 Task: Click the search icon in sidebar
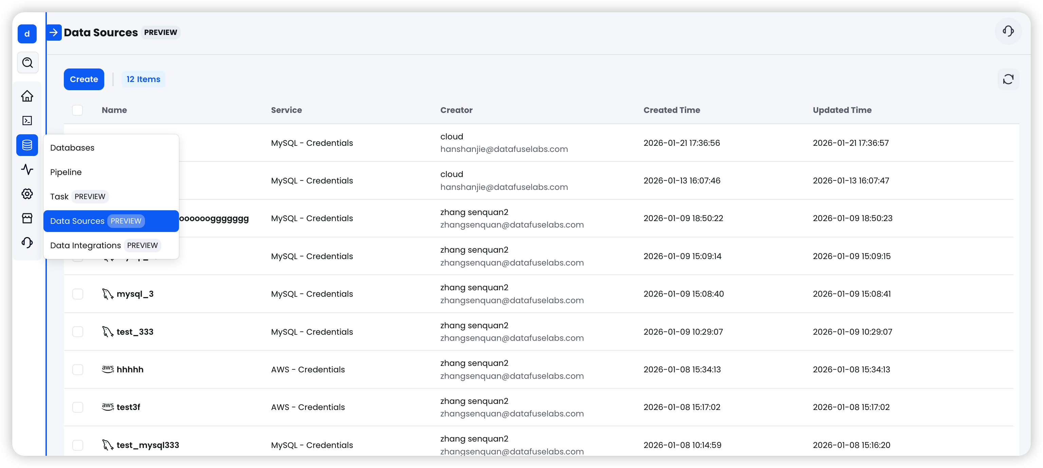point(28,63)
